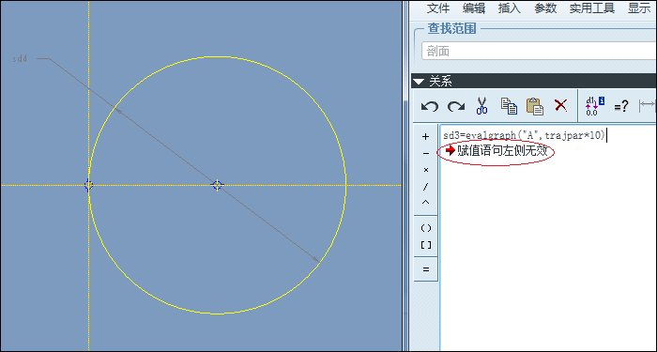Insert power ^ operator button

pos(426,203)
